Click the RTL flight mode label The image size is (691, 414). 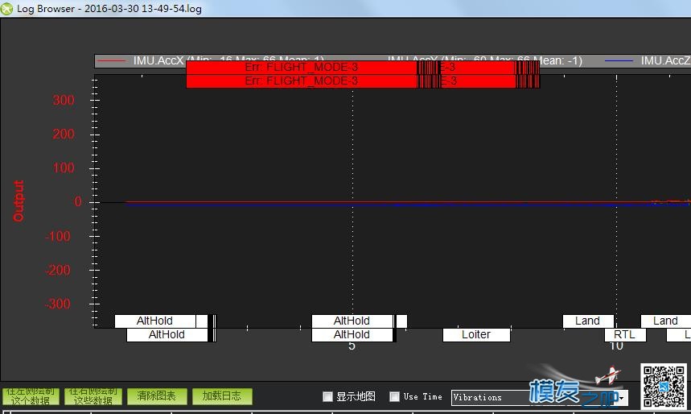pos(625,334)
